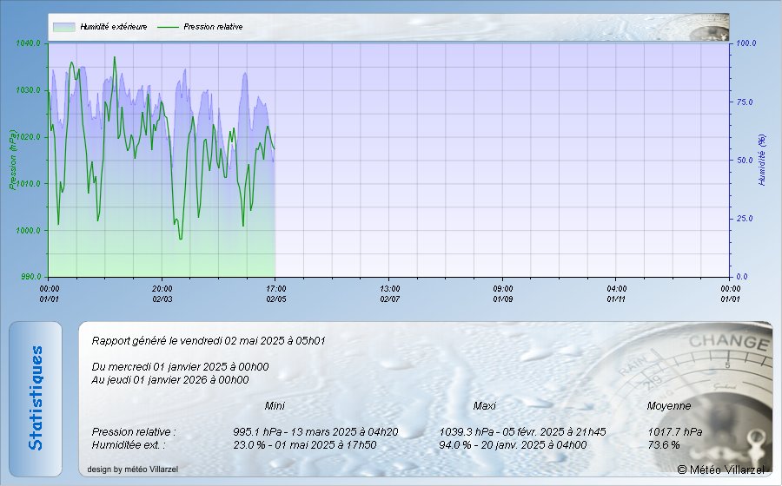Click the Du mercredi 01 janvier 2025 line
Viewport: 782px width, 486px height.
tap(180, 367)
